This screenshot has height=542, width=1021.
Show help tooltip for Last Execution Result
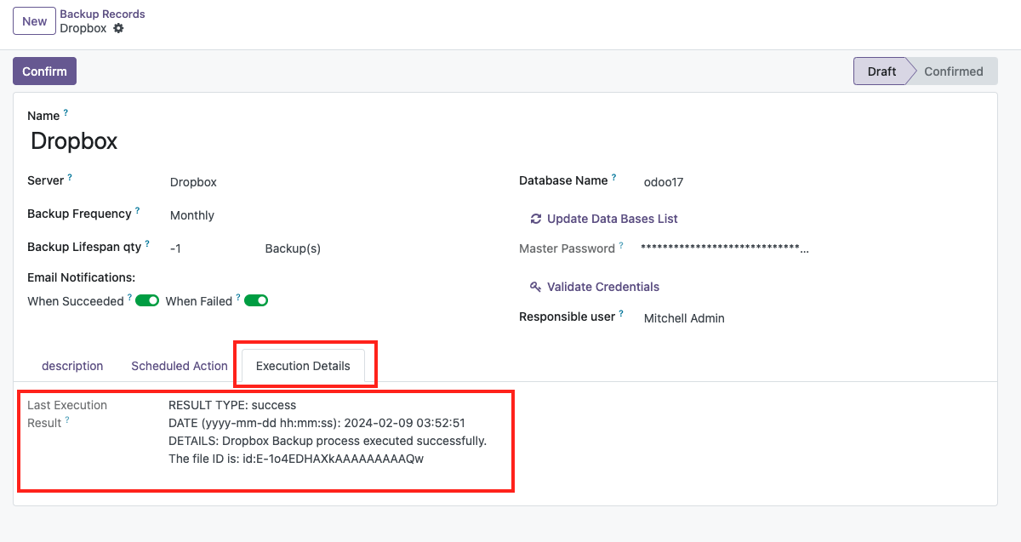pyautogui.click(x=68, y=419)
